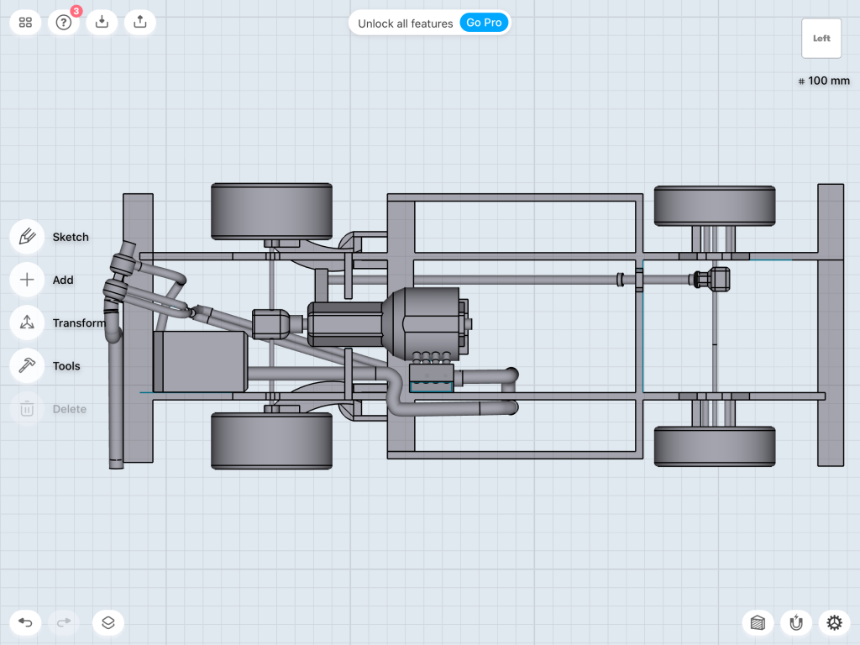Click the Go Pro button

tap(485, 23)
